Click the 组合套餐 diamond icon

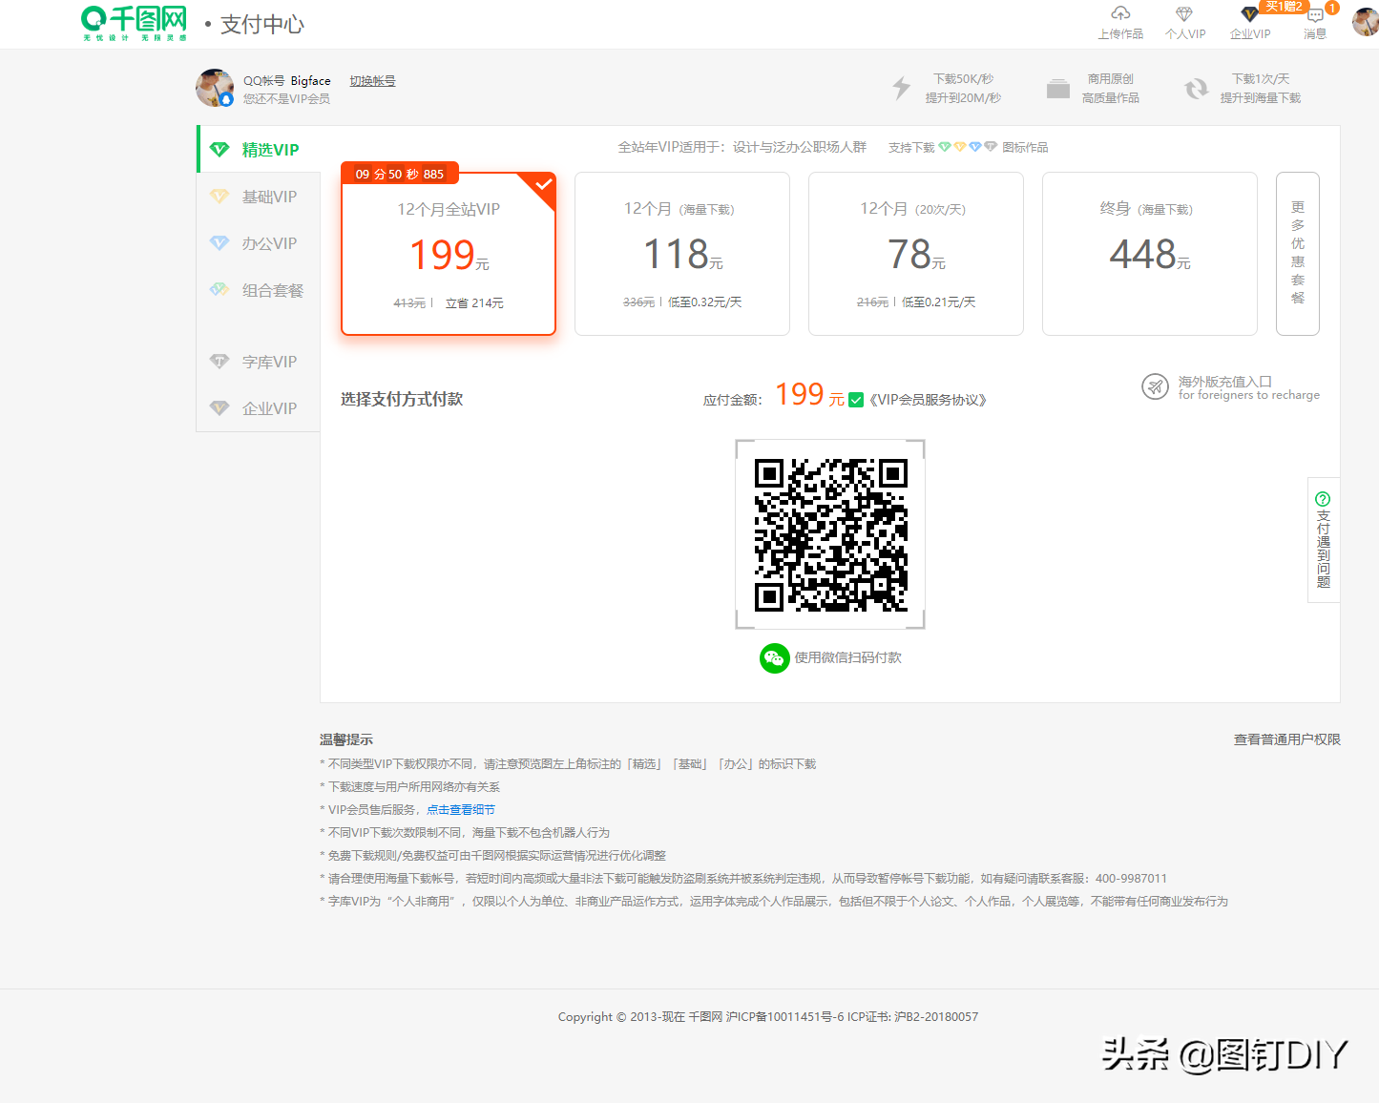click(219, 289)
